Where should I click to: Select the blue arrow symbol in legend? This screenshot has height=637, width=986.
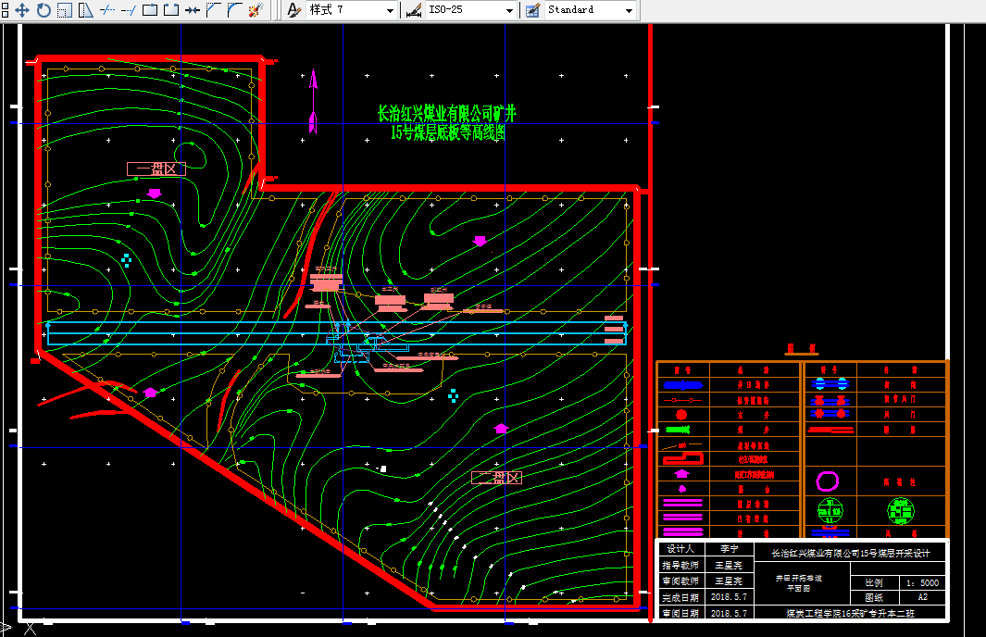tap(683, 385)
